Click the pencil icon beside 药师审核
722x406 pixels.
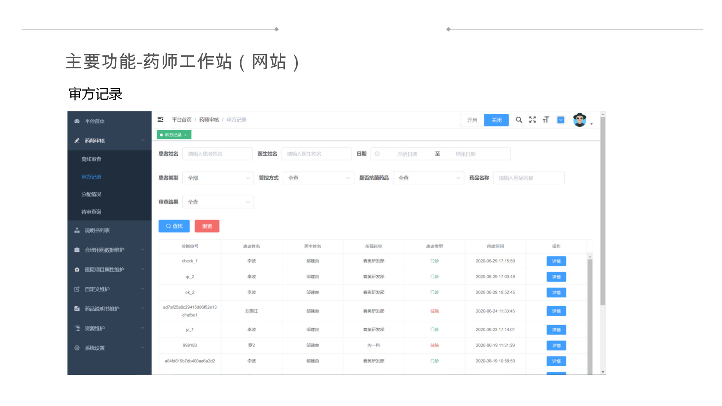[77, 140]
